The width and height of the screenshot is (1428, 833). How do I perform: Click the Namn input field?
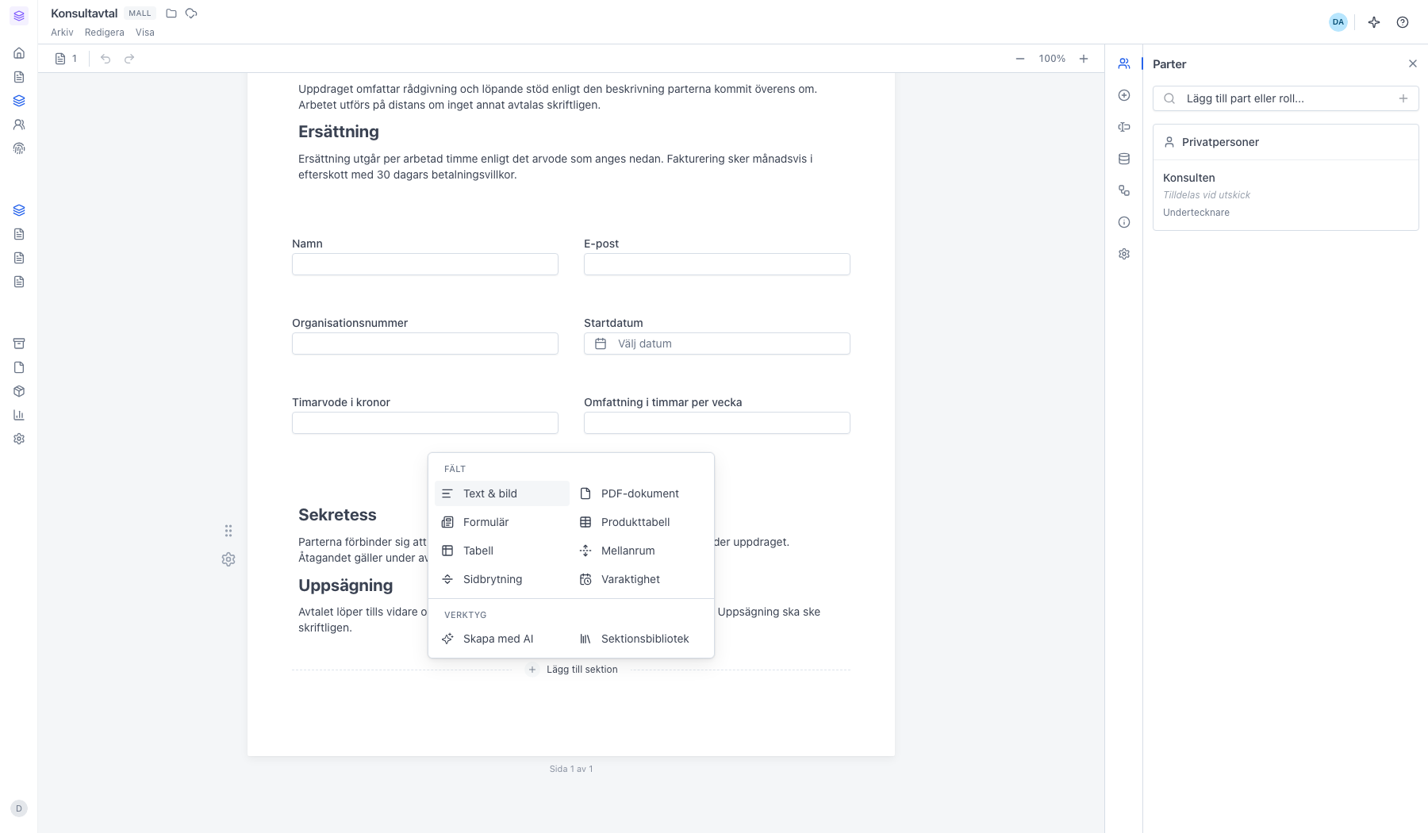pos(425,264)
